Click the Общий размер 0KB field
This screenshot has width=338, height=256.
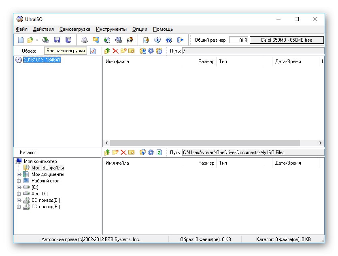pyautogui.click(x=238, y=40)
